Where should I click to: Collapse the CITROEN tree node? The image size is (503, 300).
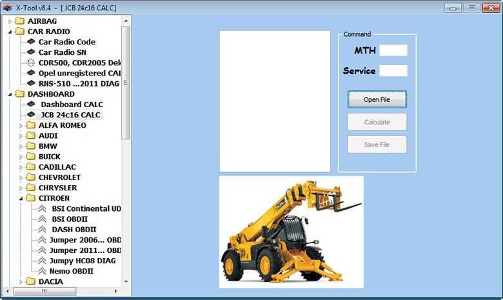pos(21,199)
